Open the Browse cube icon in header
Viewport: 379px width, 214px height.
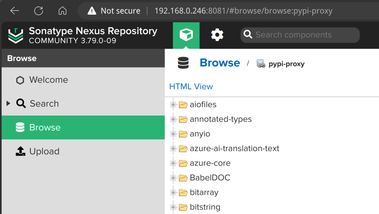(x=186, y=35)
